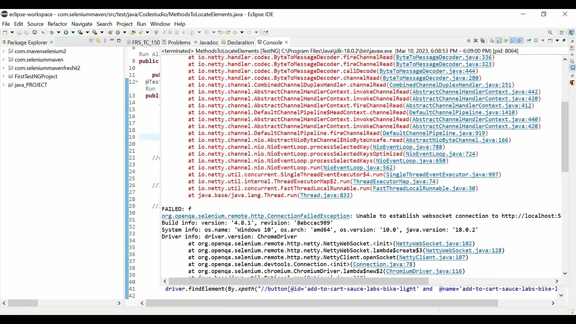Click the New file toolbar icon
This screenshot has width=576, height=324.
[x=5, y=32]
